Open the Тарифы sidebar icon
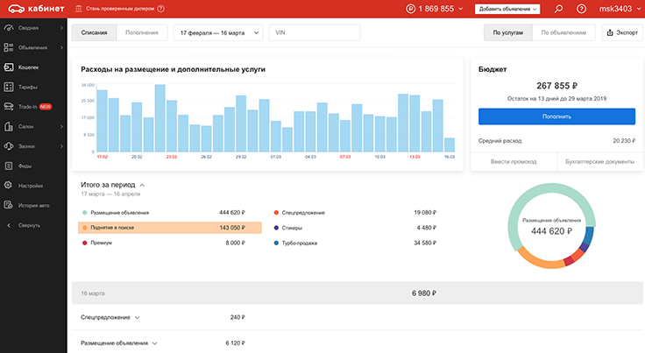The width and height of the screenshot is (645, 353). pos(9,87)
